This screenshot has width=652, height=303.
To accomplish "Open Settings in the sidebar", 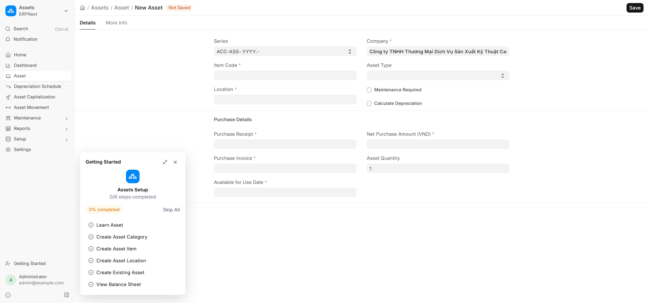I will 37,150.
